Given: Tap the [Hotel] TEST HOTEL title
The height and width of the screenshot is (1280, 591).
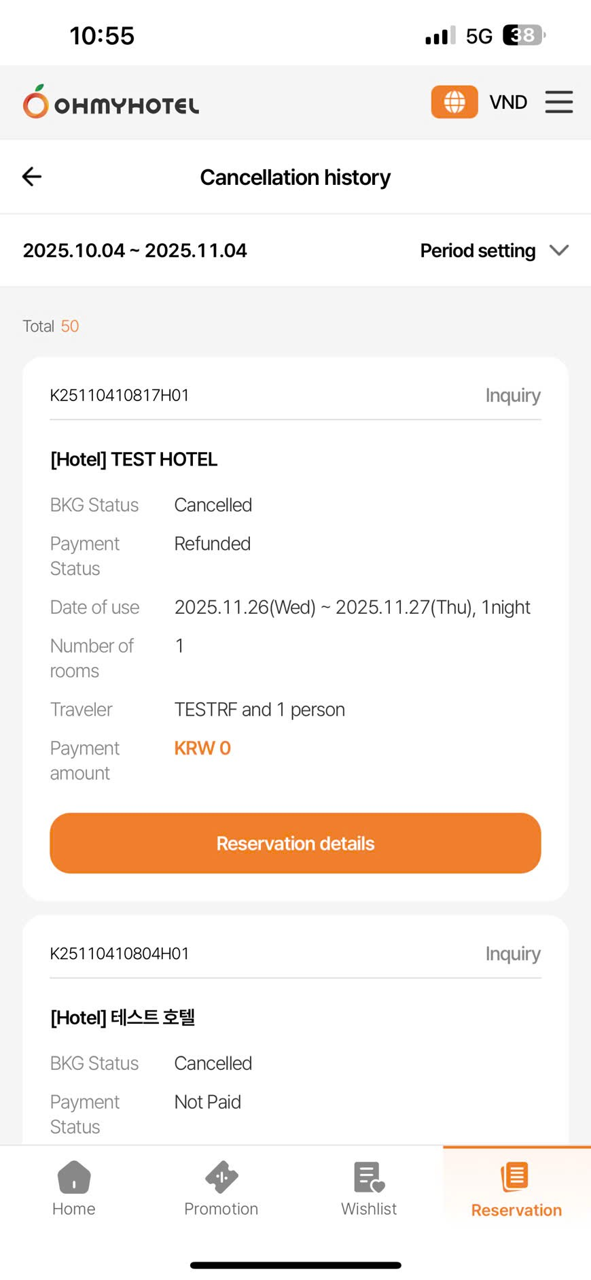Looking at the screenshot, I should 134,460.
